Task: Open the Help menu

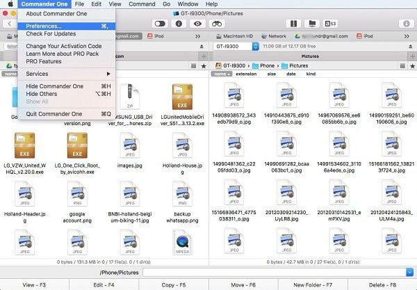Action: (x=212, y=4)
